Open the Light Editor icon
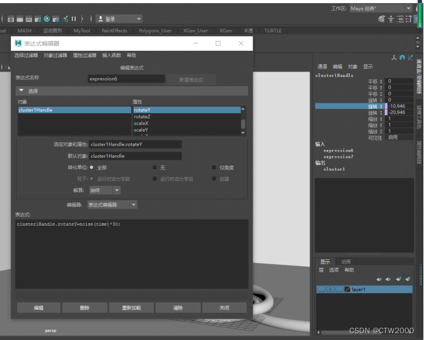424x340 pixels. point(65,18)
